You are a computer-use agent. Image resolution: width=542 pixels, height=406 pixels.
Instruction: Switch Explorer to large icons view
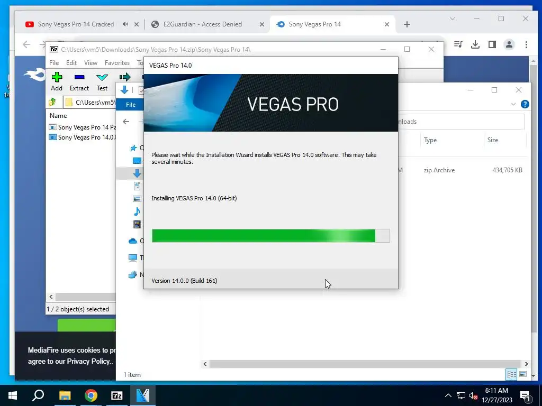coord(523,374)
